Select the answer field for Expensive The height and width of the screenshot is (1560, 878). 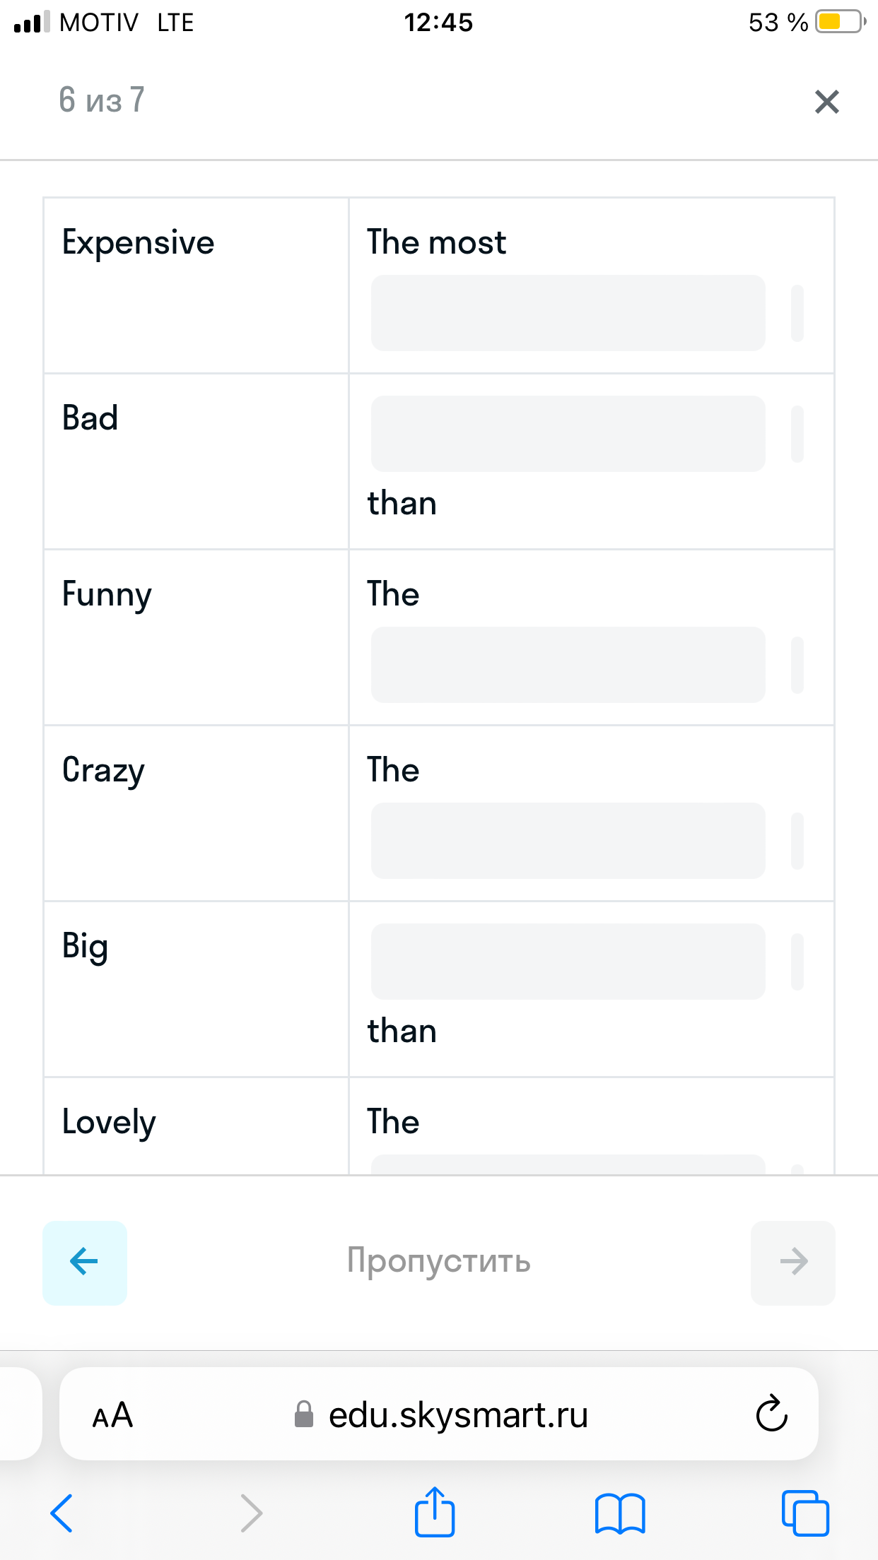click(568, 313)
